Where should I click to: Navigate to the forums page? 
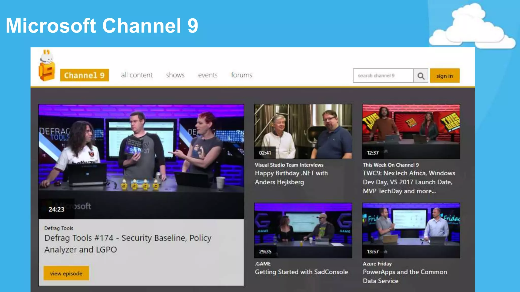tap(241, 75)
